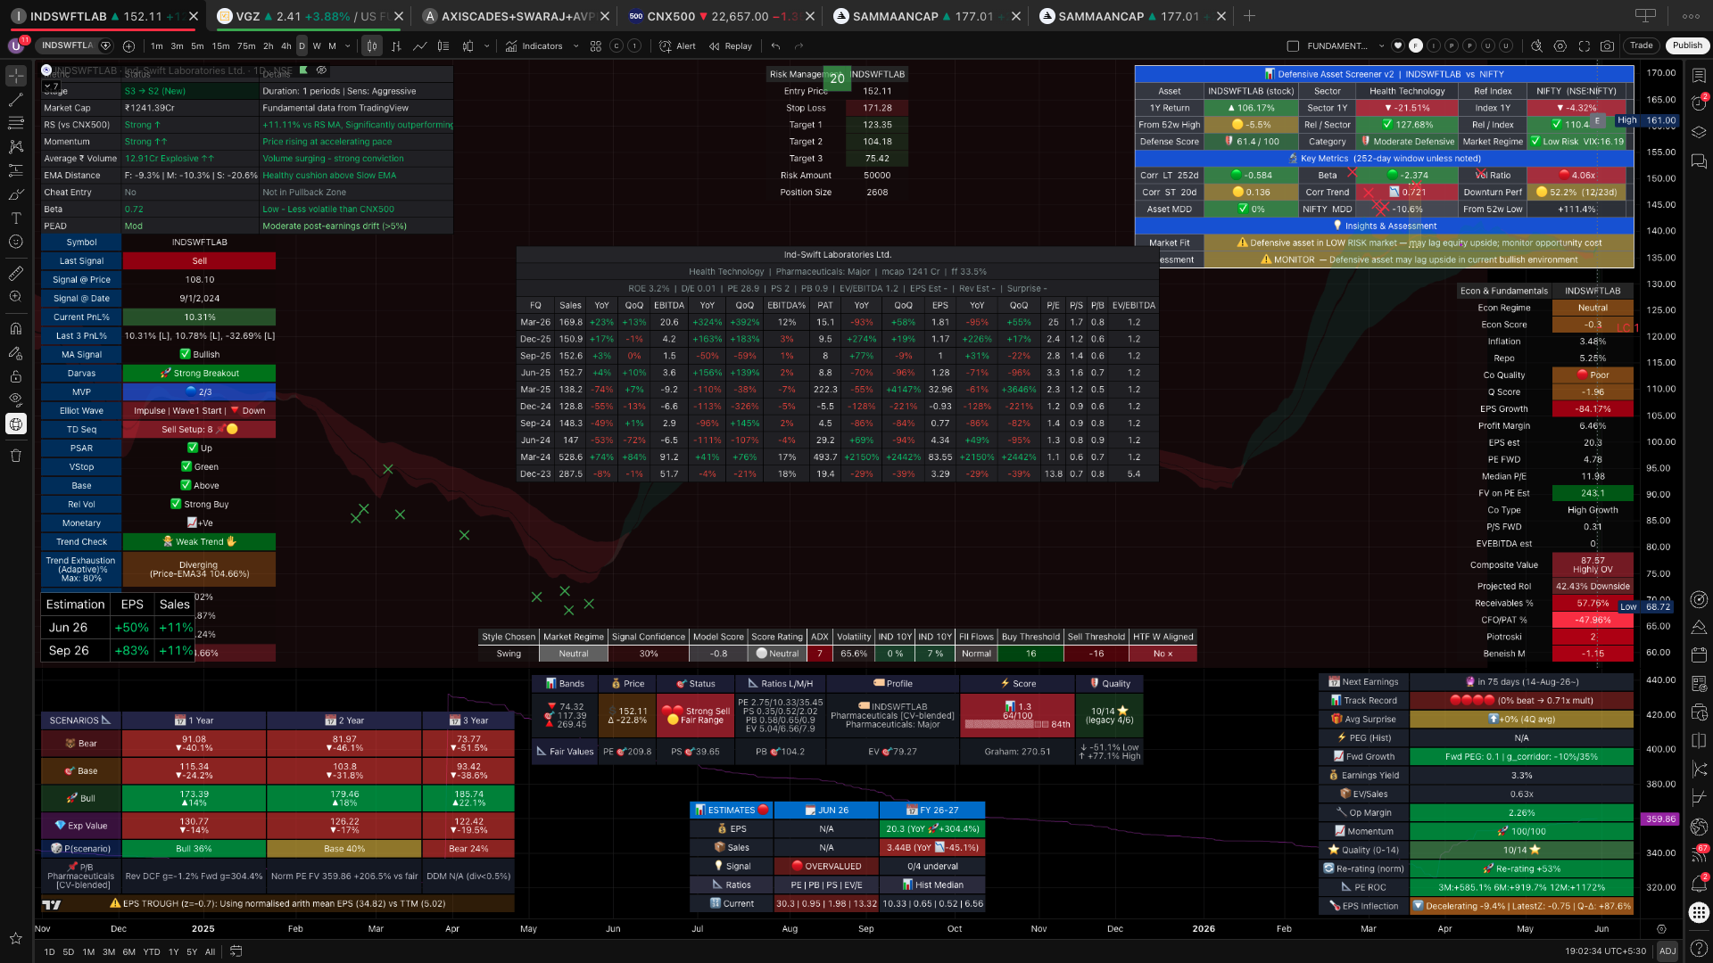Select the crosshair cursor tool
Viewport: 1713px width, 963px height.
pyautogui.click(x=16, y=76)
